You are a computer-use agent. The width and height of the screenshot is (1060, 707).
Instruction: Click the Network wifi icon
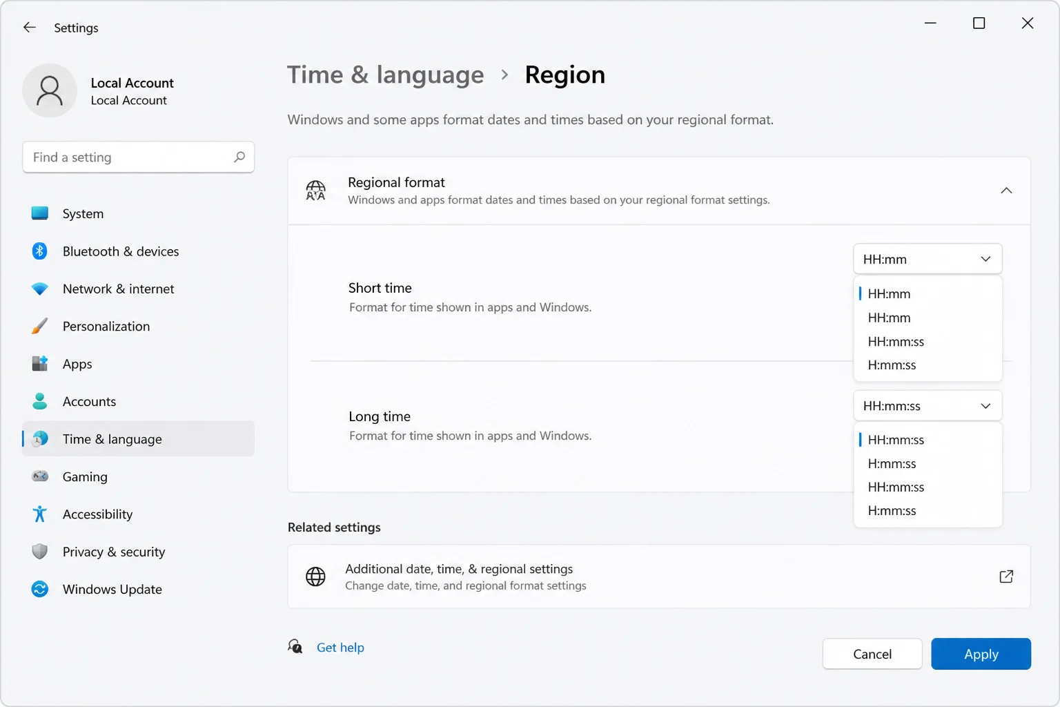(40, 289)
